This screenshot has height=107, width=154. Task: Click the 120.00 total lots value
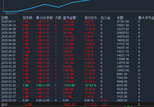click(x=27, y=105)
